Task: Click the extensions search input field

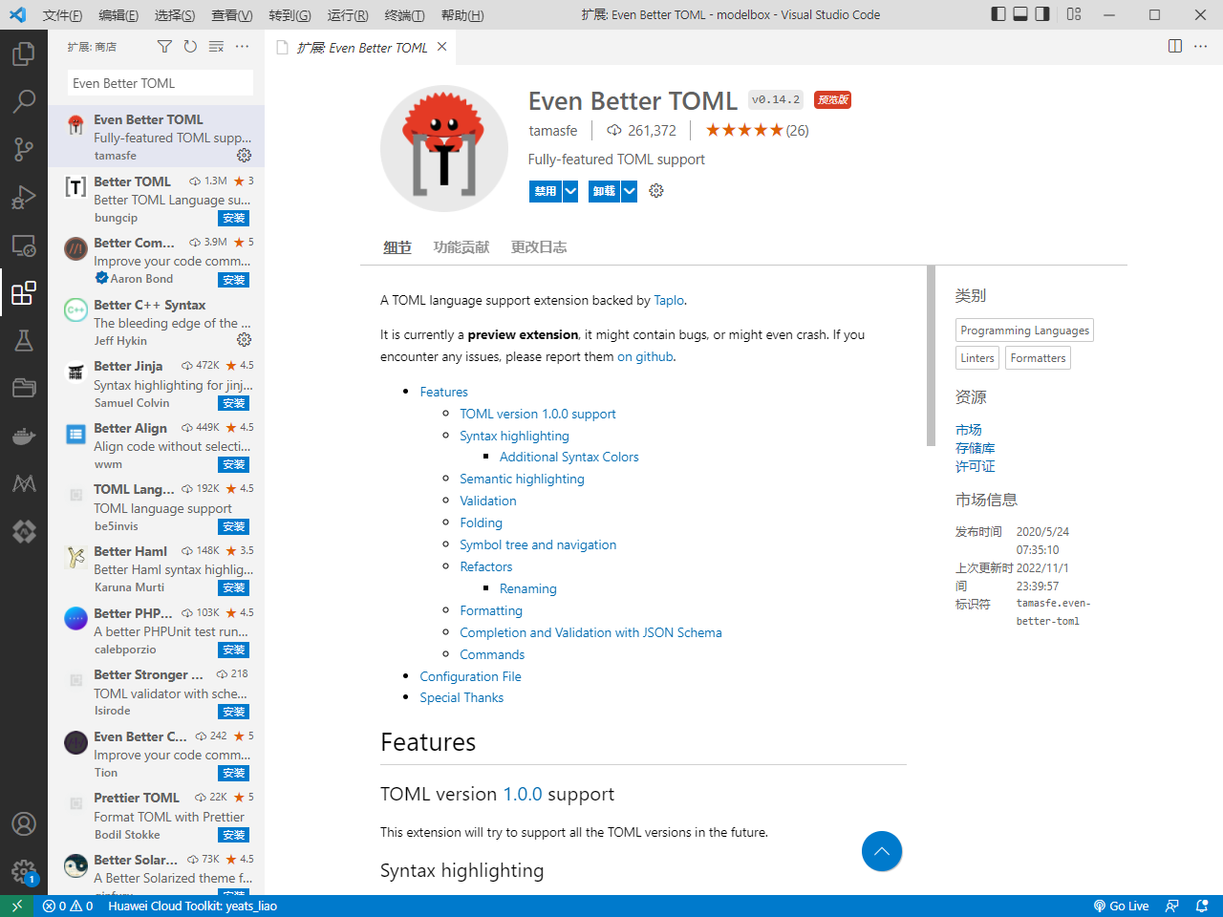Action: point(161,83)
